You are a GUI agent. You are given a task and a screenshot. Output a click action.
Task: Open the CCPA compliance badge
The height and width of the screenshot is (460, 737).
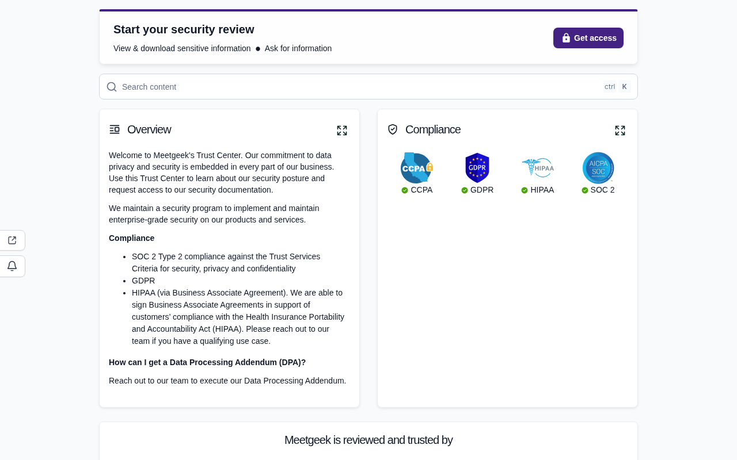pos(417,168)
